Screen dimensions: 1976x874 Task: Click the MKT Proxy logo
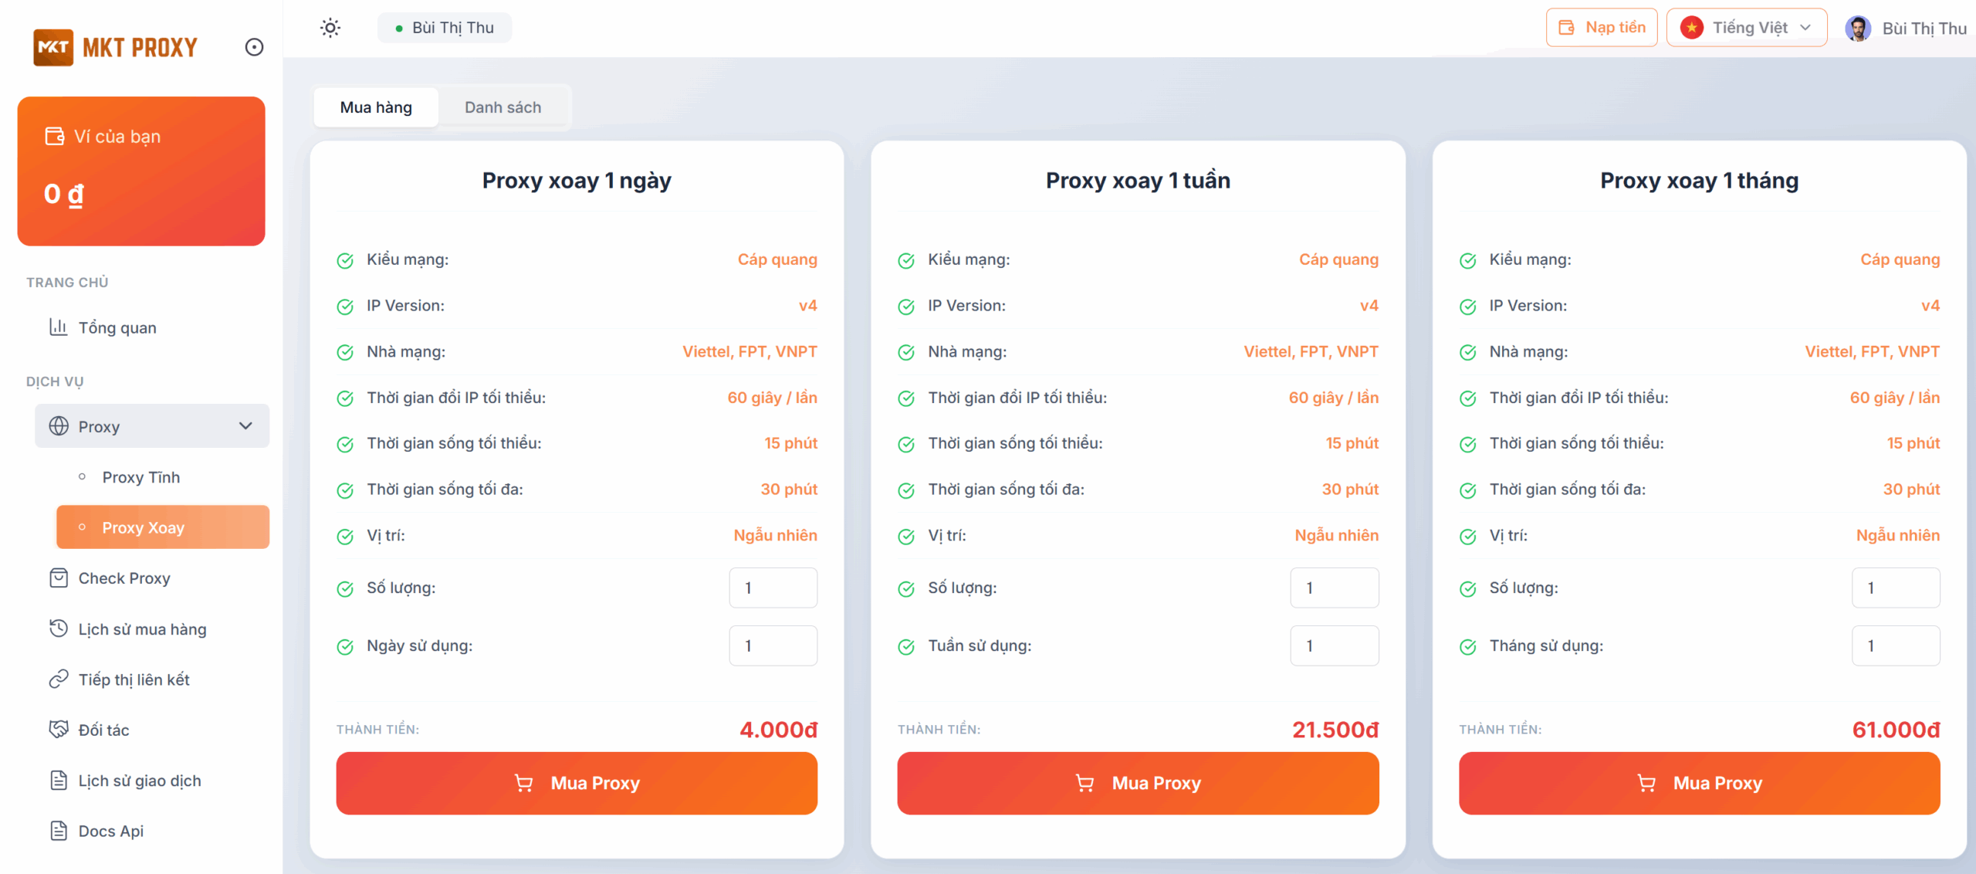[x=116, y=48]
